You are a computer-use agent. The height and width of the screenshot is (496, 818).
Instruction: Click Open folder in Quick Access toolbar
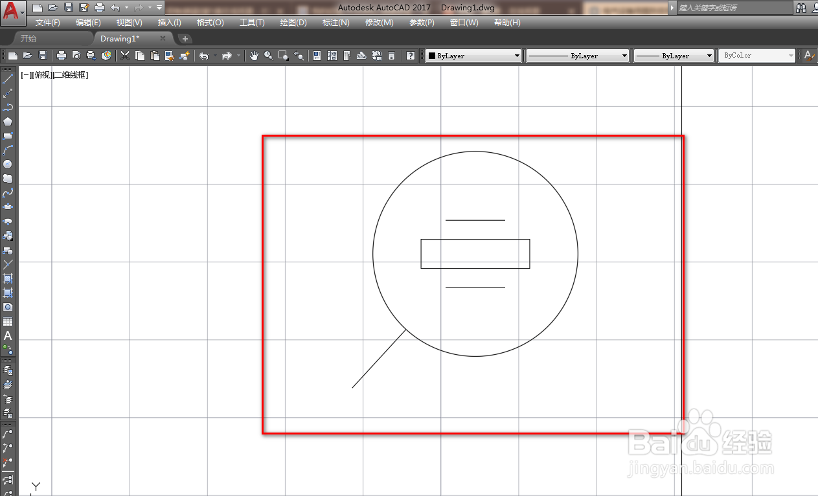pos(52,8)
